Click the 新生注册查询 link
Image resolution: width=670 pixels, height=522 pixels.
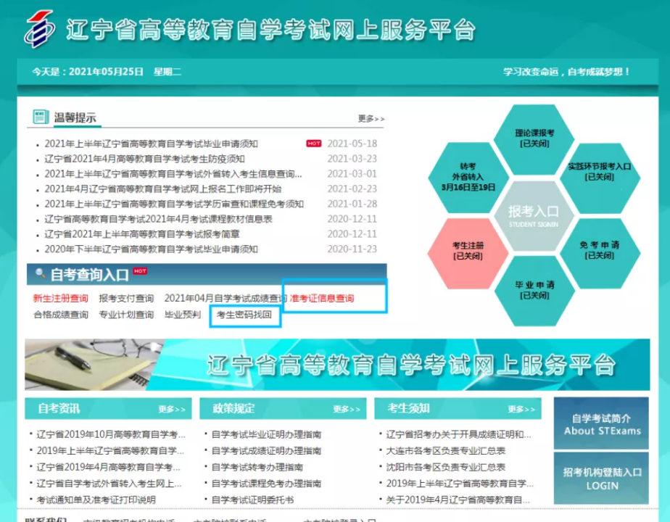click(x=61, y=298)
